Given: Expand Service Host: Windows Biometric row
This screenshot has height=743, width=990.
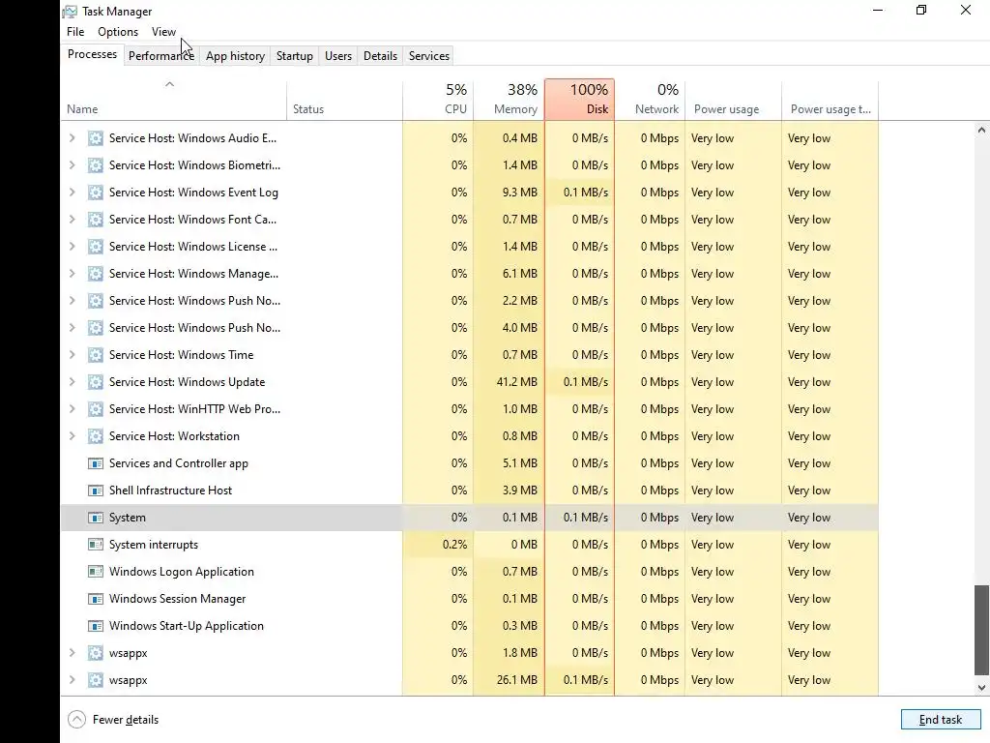Looking at the screenshot, I should [x=72, y=165].
